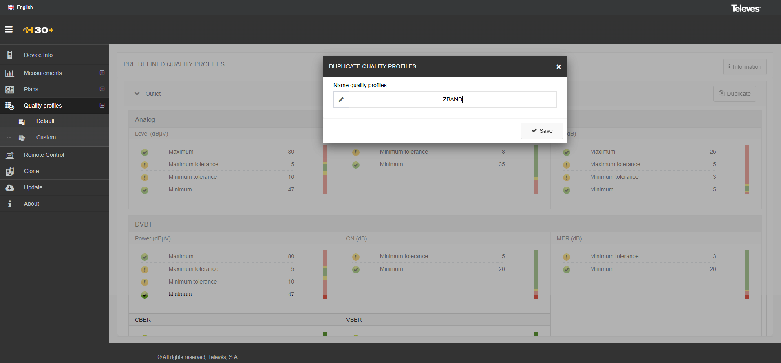Image resolution: width=781 pixels, height=363 pixels.
Task: Save the duplicated quality profile
Action: pyautogui.click(x=542, y=131)
